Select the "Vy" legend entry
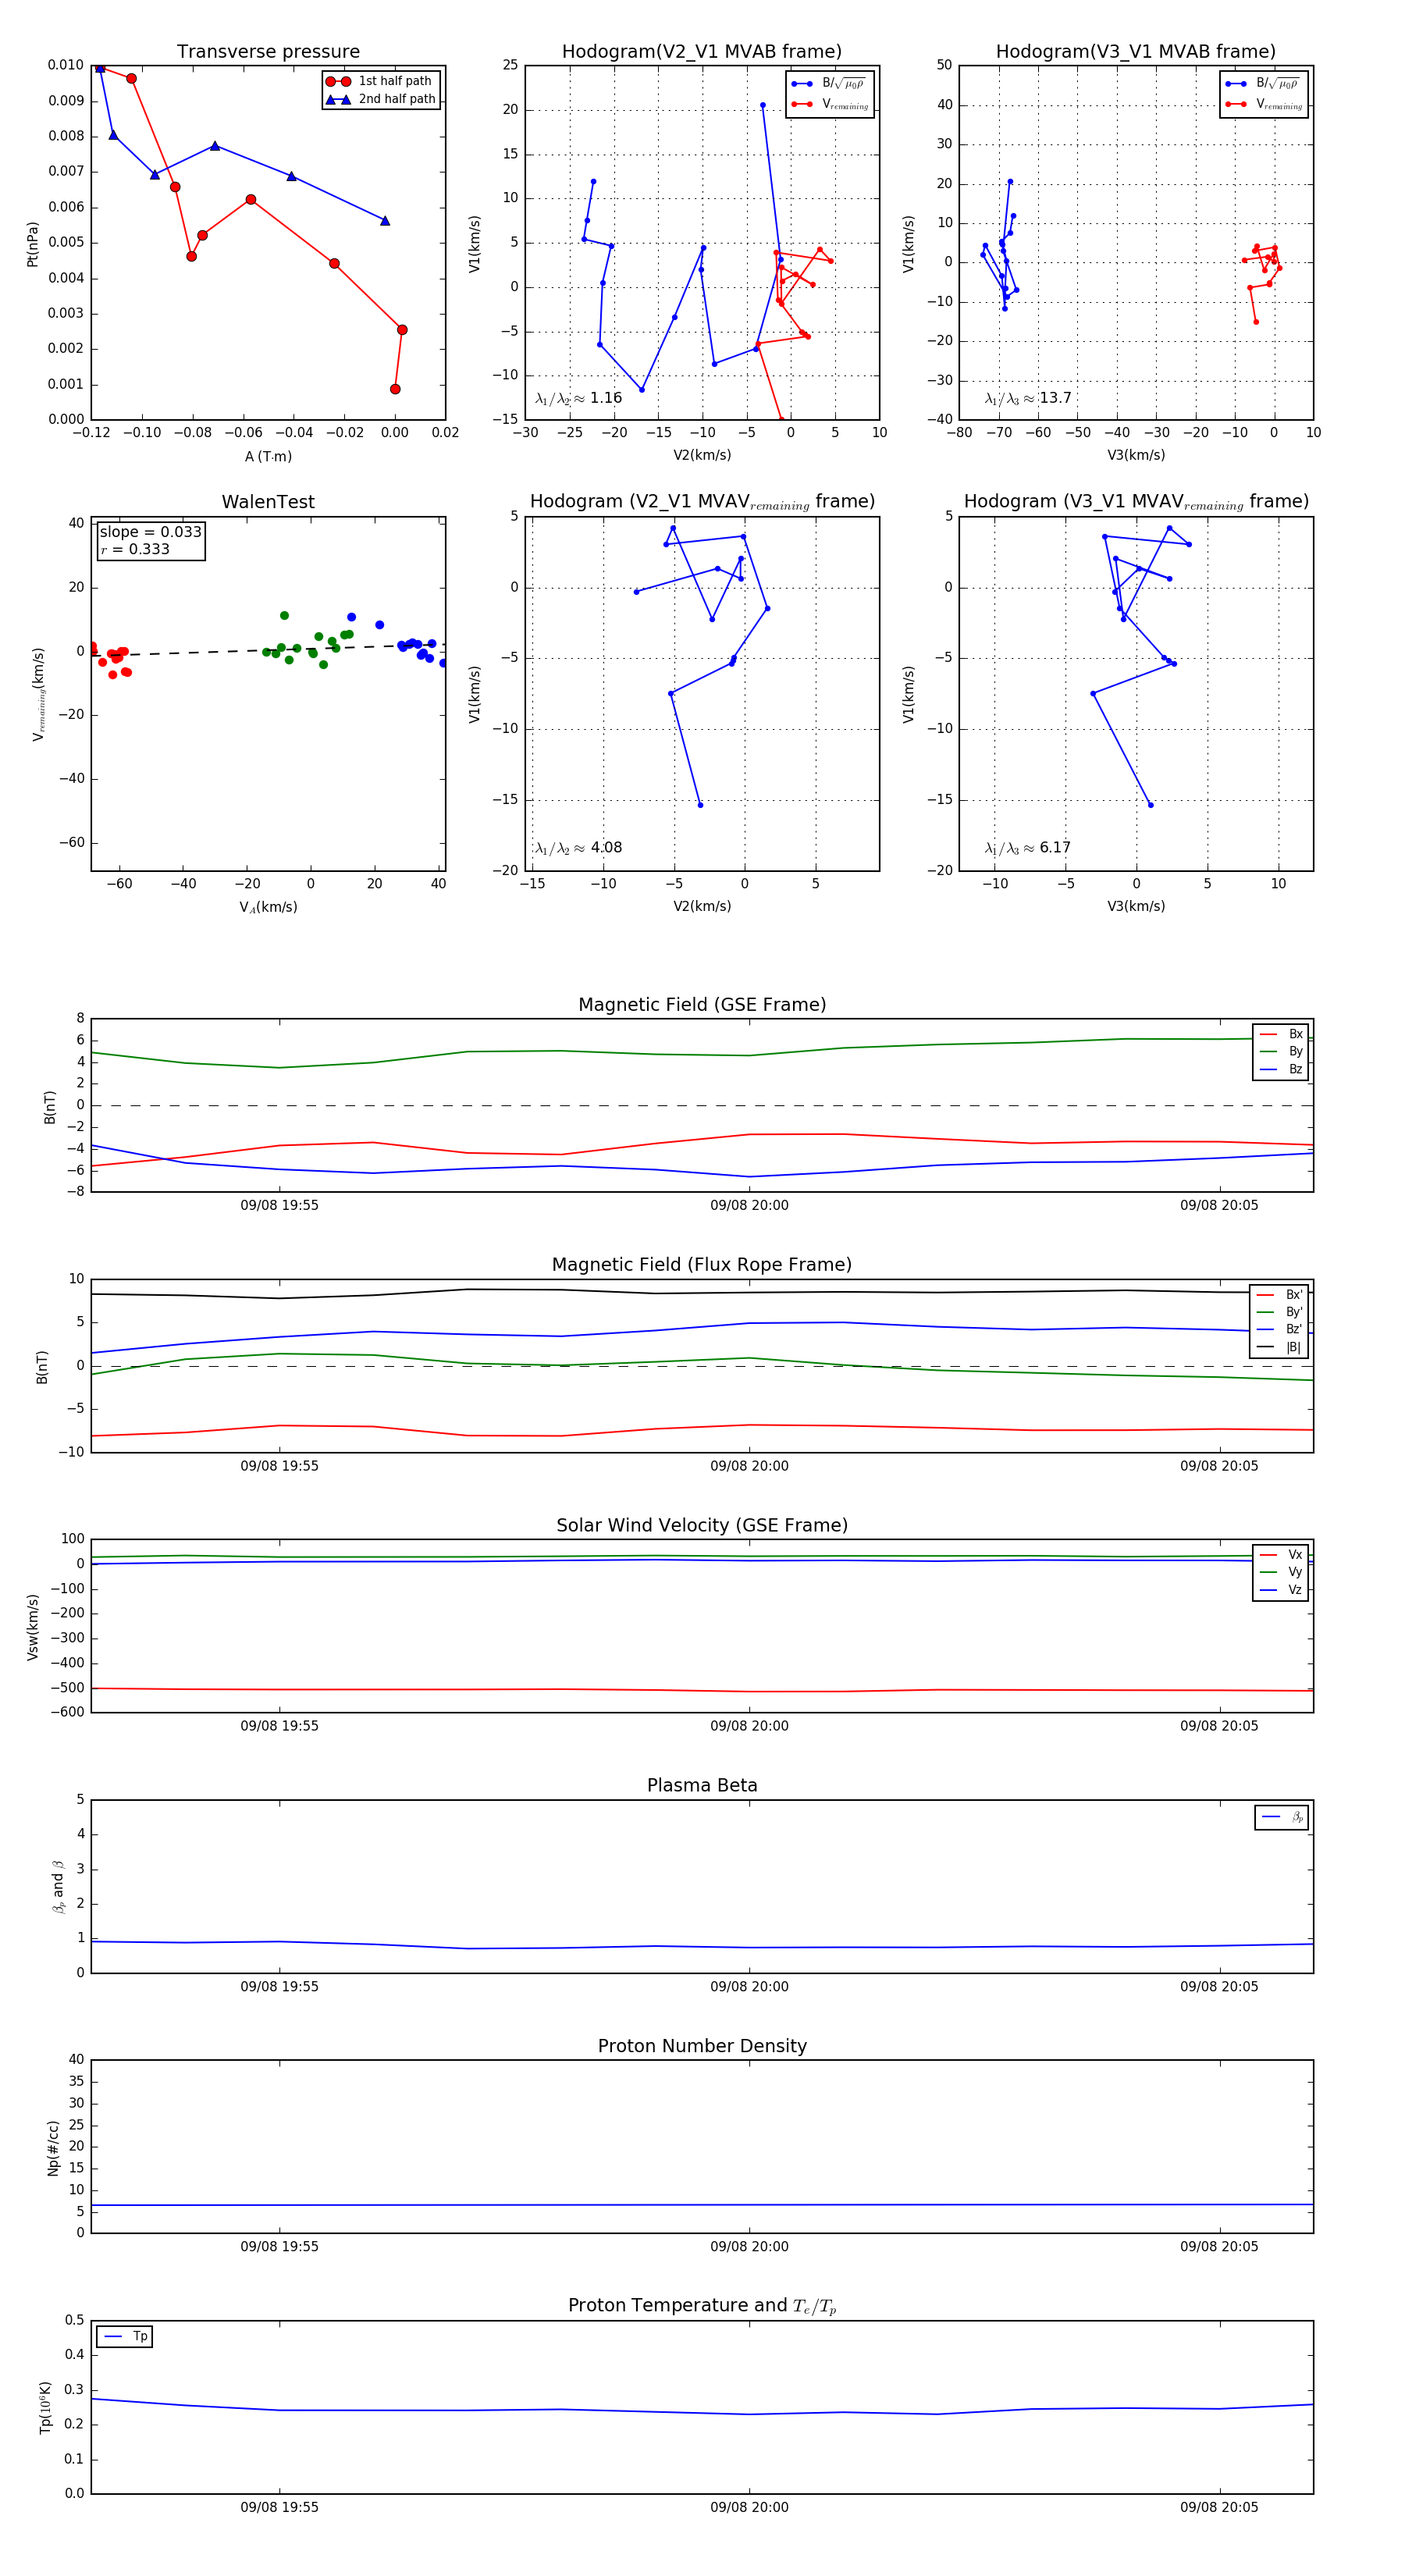This screenshot has width=1405, height=2576. (x=1281, y=1572)
